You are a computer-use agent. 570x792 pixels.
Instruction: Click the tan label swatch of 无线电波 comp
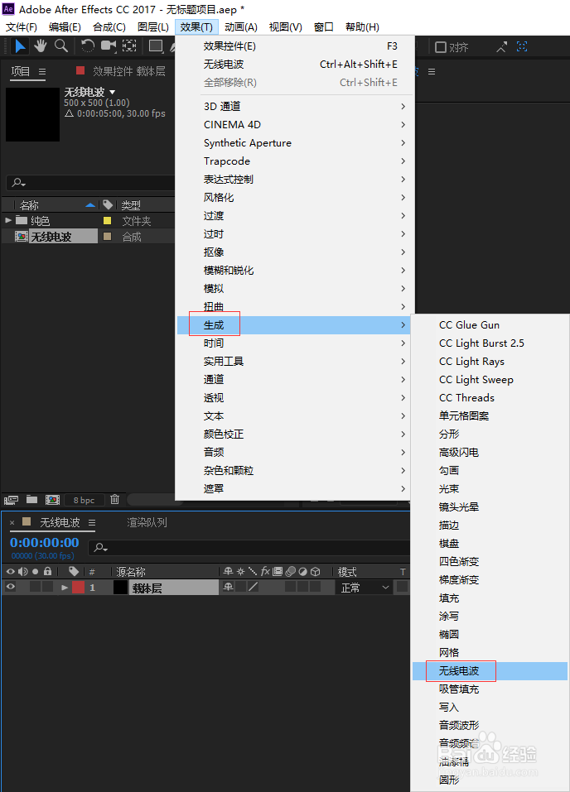pos(107,236)
